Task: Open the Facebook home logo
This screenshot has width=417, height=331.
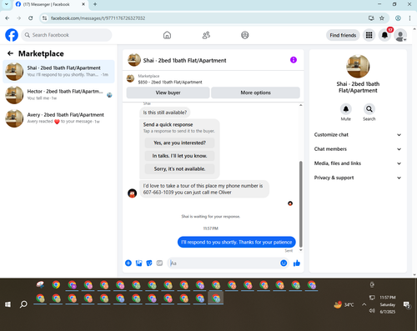Action: click(x=12, y=35)
